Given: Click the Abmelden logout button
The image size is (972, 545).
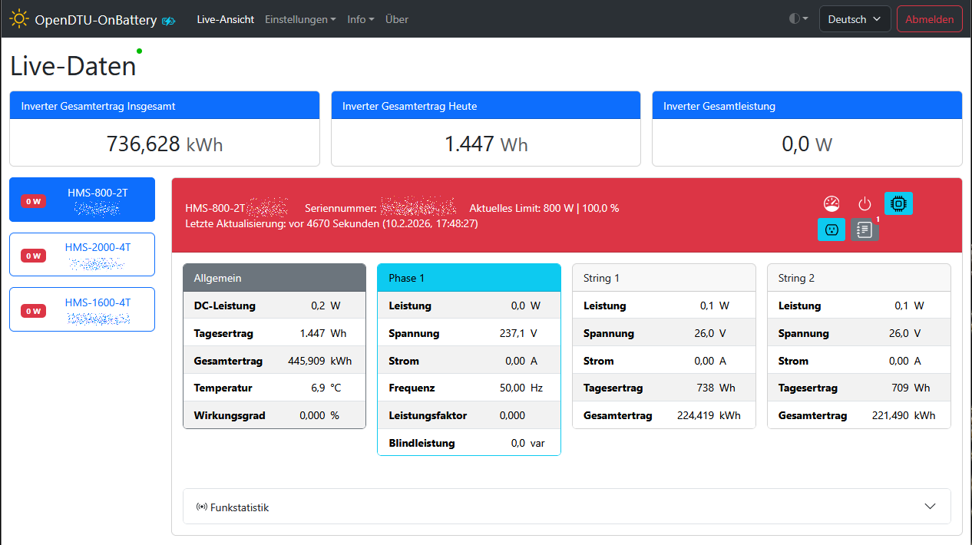Looking at the screenshot, I should tap(929, 19).
